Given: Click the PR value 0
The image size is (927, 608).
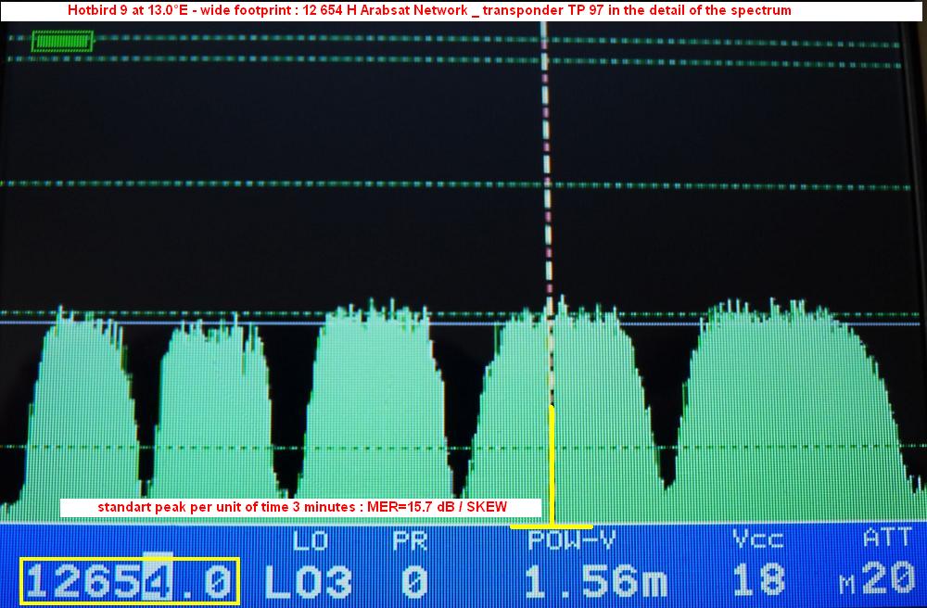Looking at the screenshot, I should tap(413, 582).
